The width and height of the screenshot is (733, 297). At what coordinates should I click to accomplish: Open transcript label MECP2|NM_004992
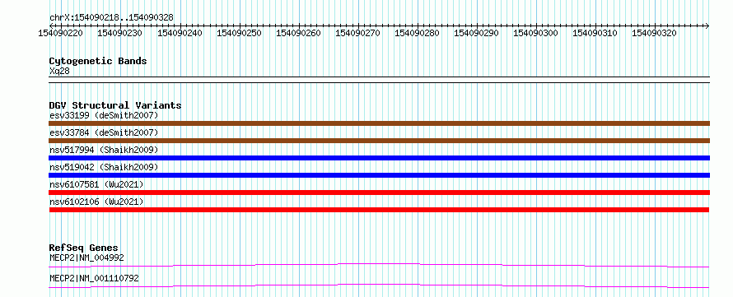(x=86, y=258)
